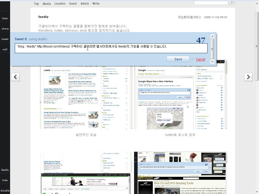
Task: Click the main page vertical scrollbar thumb
Action: pos(257,46)
